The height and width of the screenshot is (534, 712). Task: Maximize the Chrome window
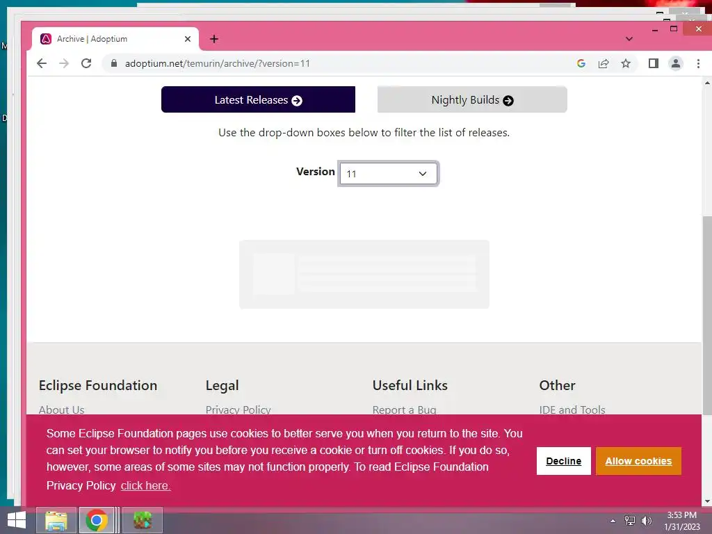click(674, 29)
